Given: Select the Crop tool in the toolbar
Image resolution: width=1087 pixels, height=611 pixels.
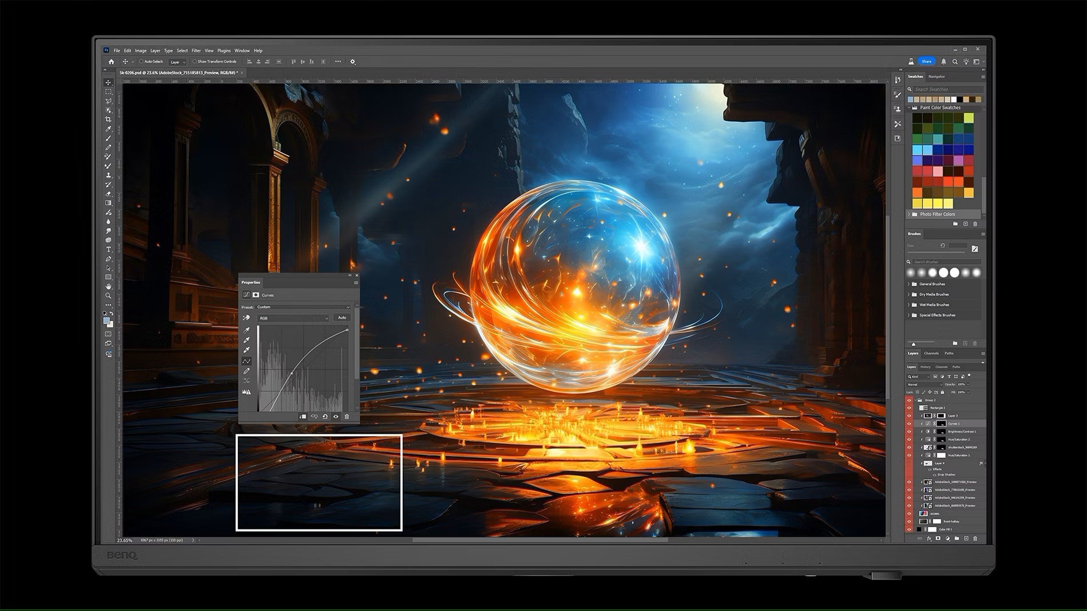Looking at the screenshot, I should coord(108,119).
